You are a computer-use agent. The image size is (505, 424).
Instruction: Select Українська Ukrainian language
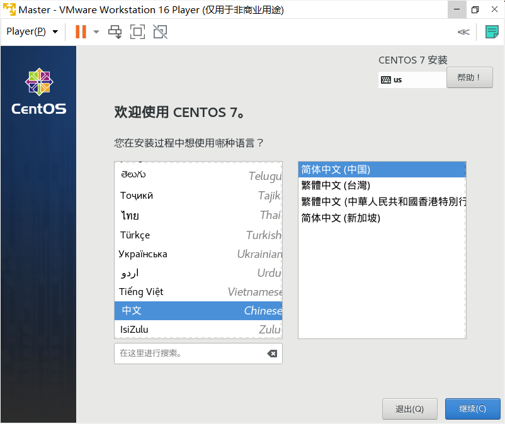(198, 254)
